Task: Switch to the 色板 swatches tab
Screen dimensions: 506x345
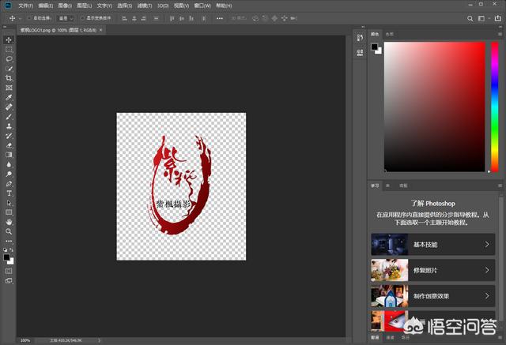Action: [x=390, y=34]
